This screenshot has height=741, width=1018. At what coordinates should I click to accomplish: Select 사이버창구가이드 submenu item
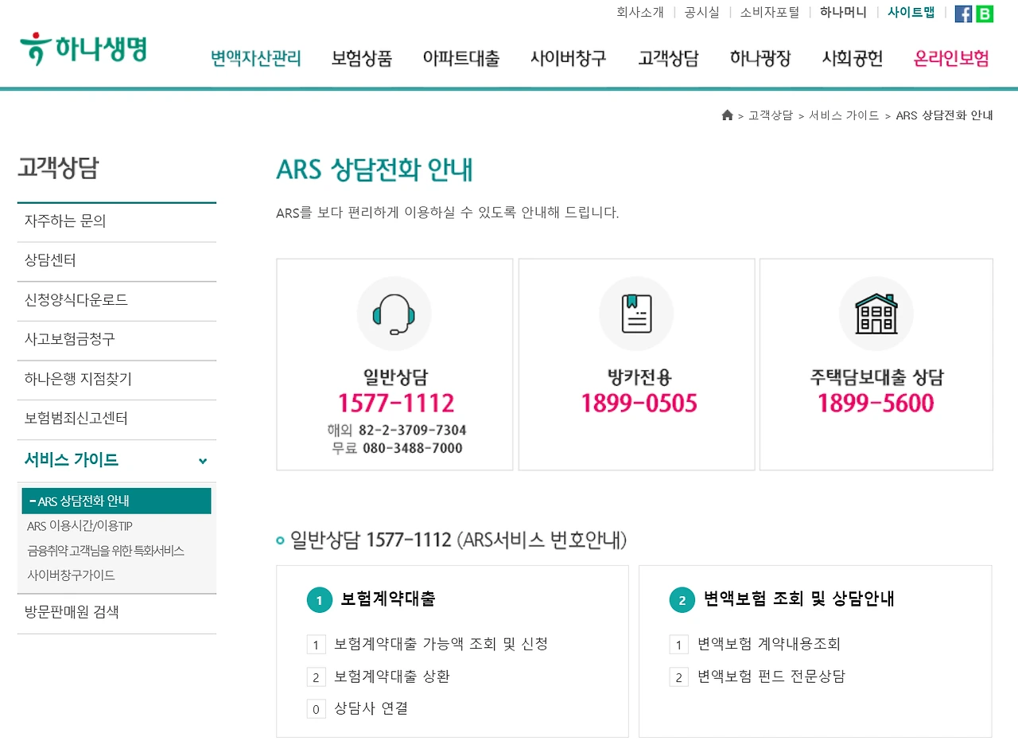[x=71, y=575]
